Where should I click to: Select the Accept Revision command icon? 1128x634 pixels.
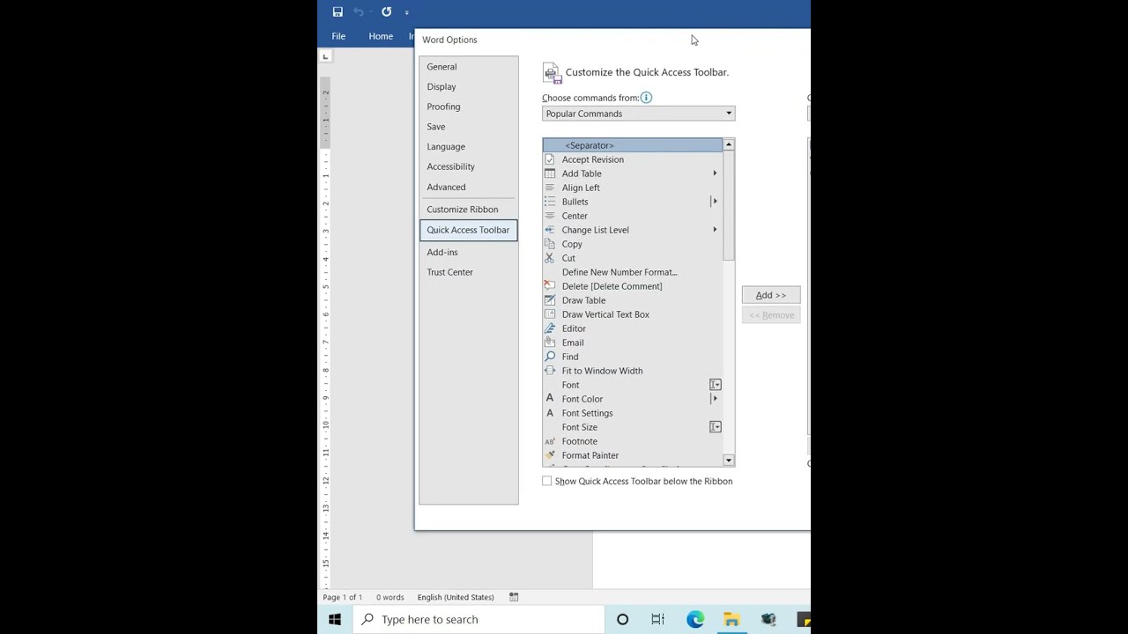550,159
